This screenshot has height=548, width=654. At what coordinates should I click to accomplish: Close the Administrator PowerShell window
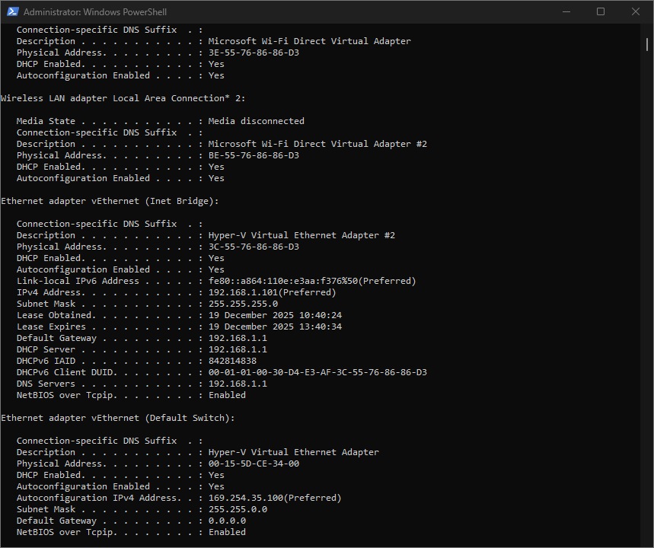(x=636, y=11)
